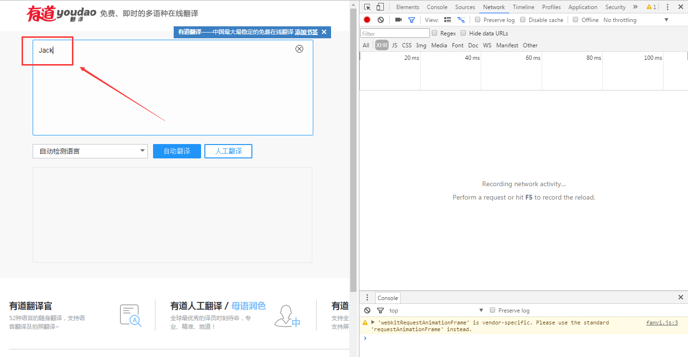
Task: Click the 人工翻译 human translation button
Action: coord(228,151)
